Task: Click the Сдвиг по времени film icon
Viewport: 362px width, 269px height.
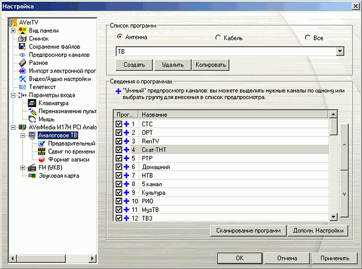Action: tap(42, 152)
